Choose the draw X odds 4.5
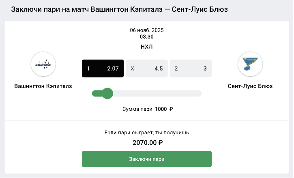Viewport: 294px width, 178px height. (147, 69)
